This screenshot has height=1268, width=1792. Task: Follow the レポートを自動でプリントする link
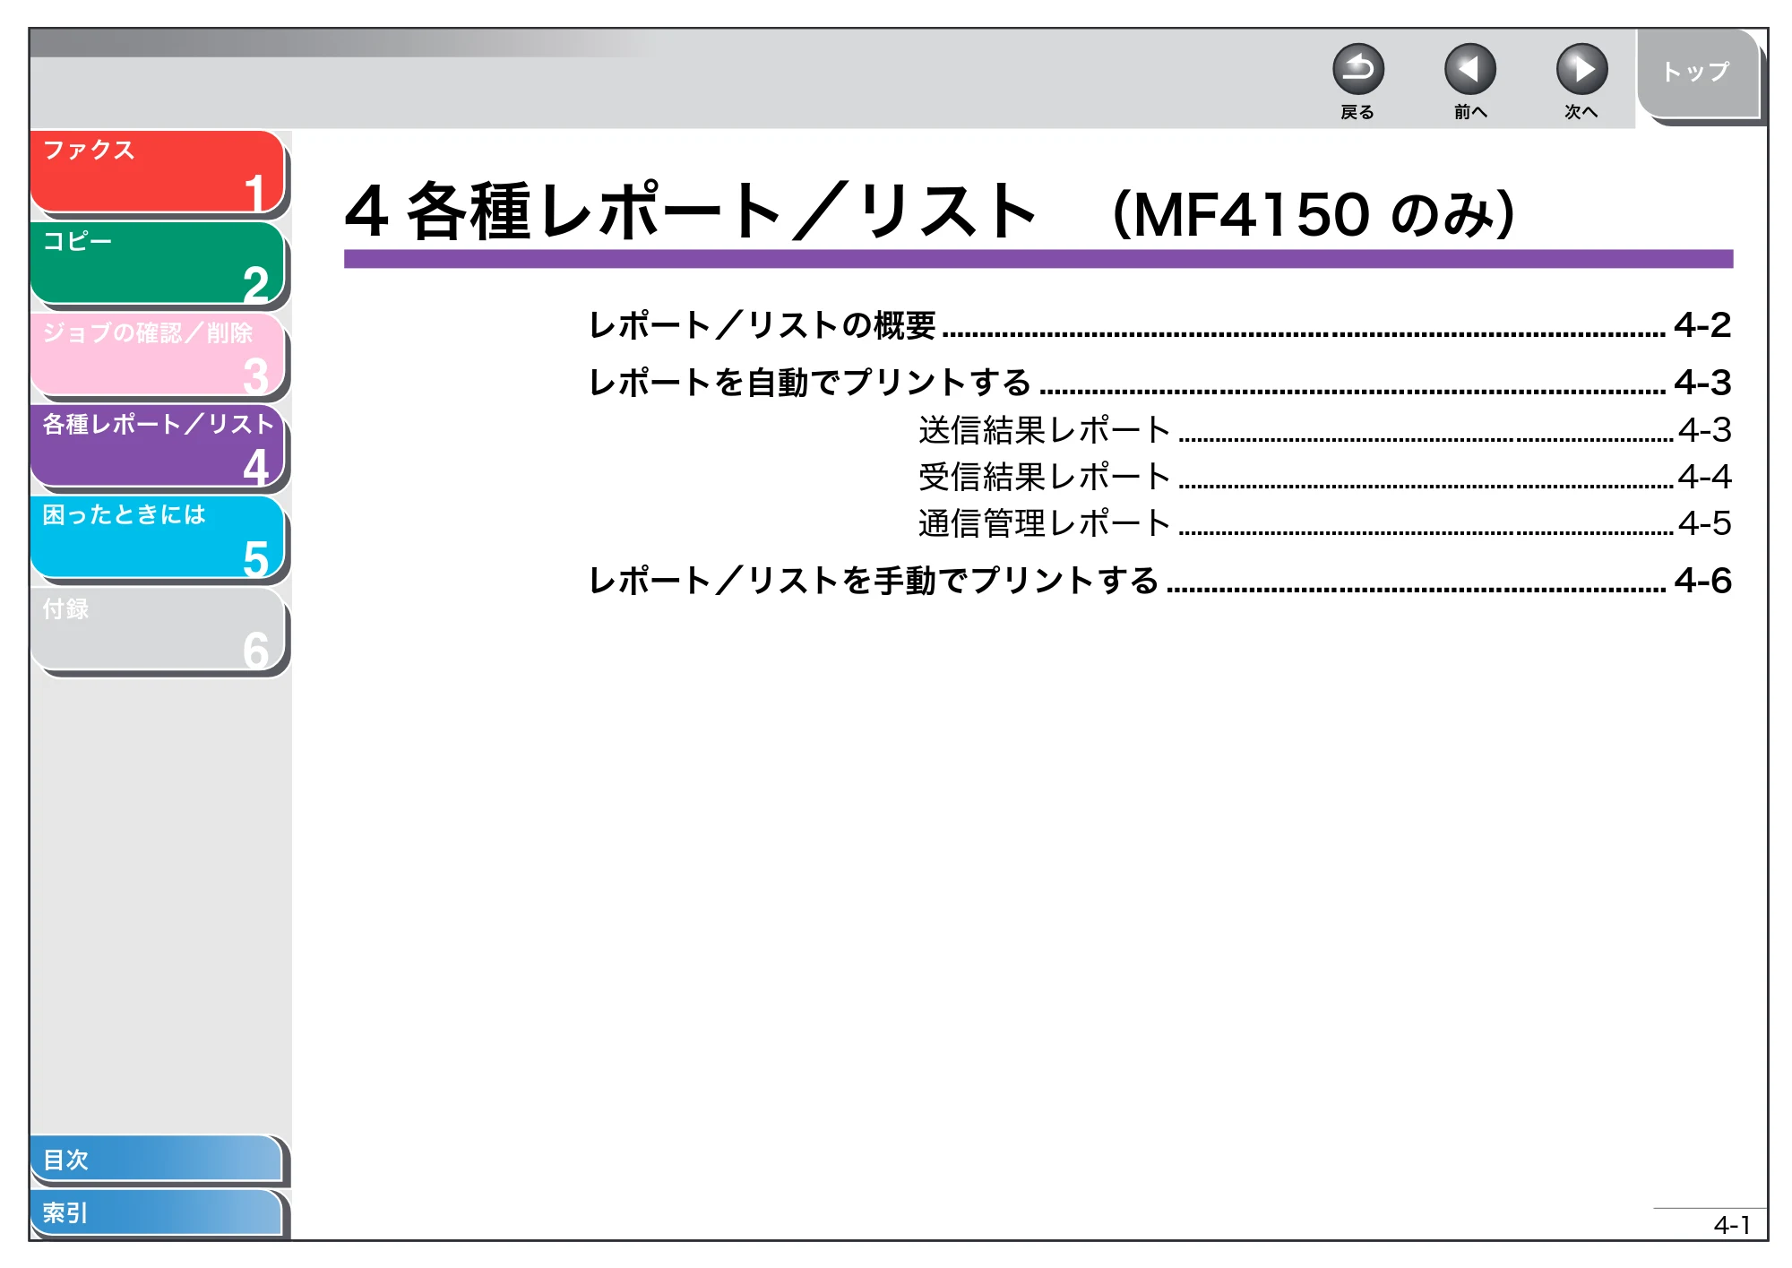tap(810, 383)
